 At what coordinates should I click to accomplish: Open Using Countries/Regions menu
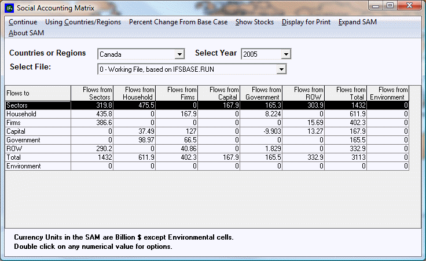pos(83,22)
